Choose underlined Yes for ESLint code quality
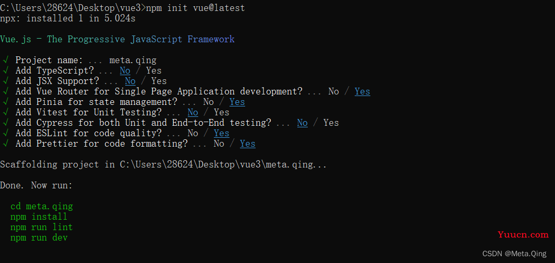Screen dimensions: 555x263 click(222, 134)
